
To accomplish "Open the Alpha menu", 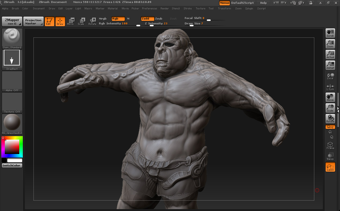I will tap(5, 9).
